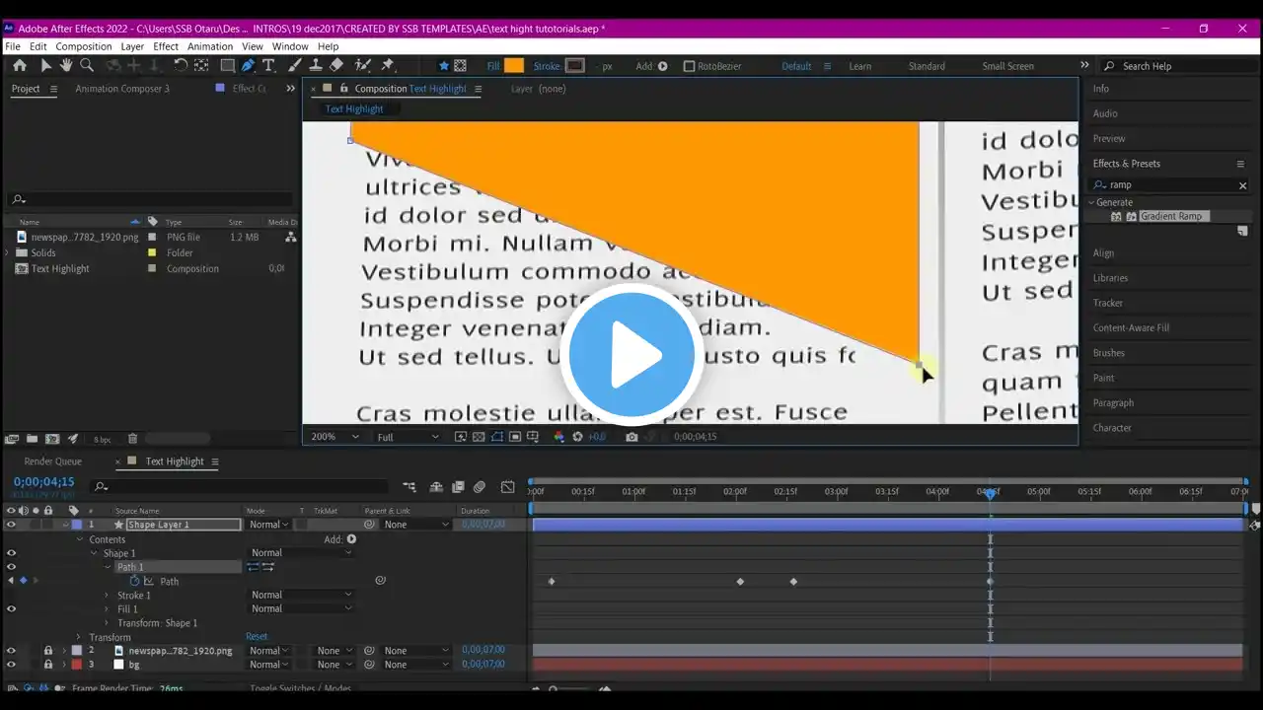1263x710 pixels.
Task: Hide the bg layer eye icon
Action: (x=11, y=665)
